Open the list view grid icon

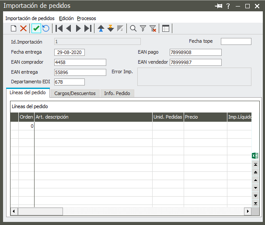tap(166, 28)
